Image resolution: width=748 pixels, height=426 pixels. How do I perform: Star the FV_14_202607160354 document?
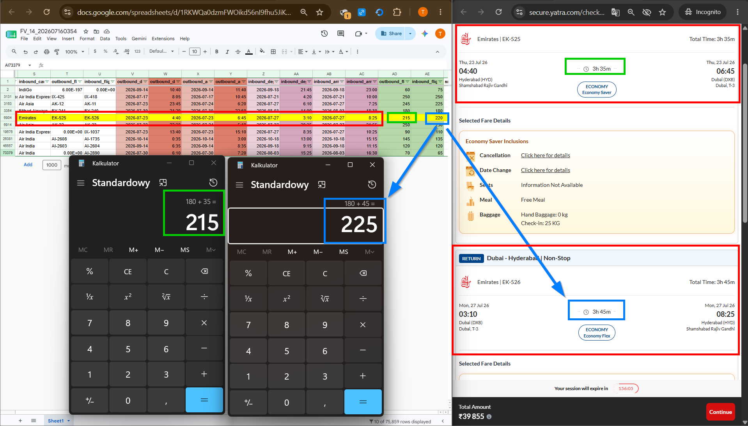86,31
